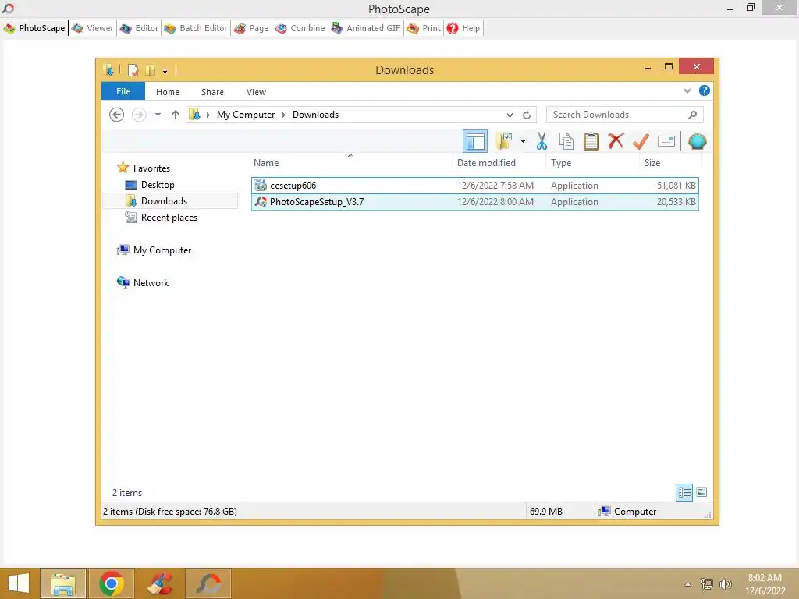Click the search magnifier icon
The height and width of the screenshot is (599, 799).
[692, 115]
